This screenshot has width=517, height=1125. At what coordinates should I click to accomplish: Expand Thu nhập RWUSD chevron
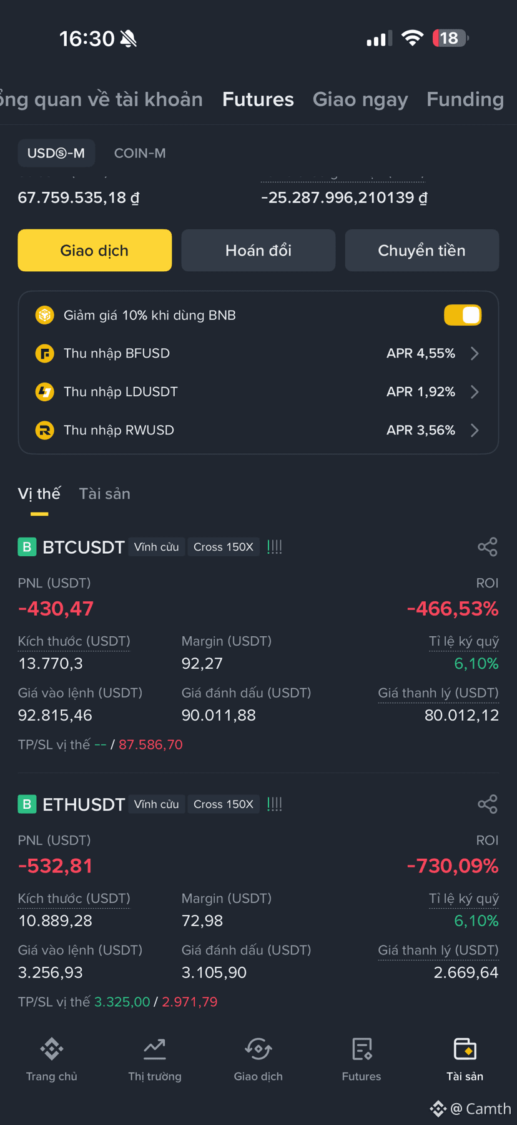(475, 430)
